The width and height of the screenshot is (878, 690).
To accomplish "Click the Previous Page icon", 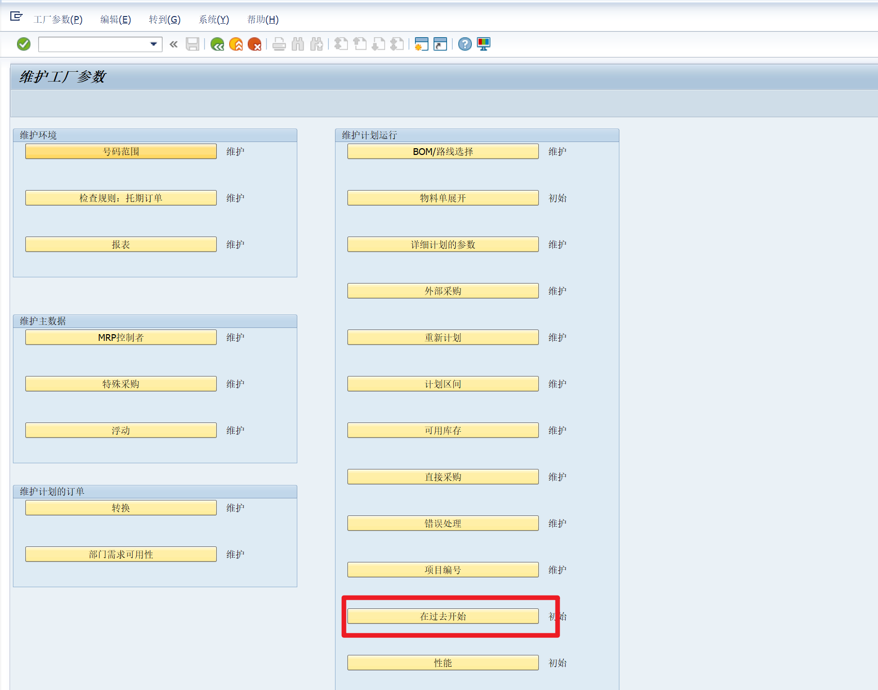I will click(x=360, y=44).
